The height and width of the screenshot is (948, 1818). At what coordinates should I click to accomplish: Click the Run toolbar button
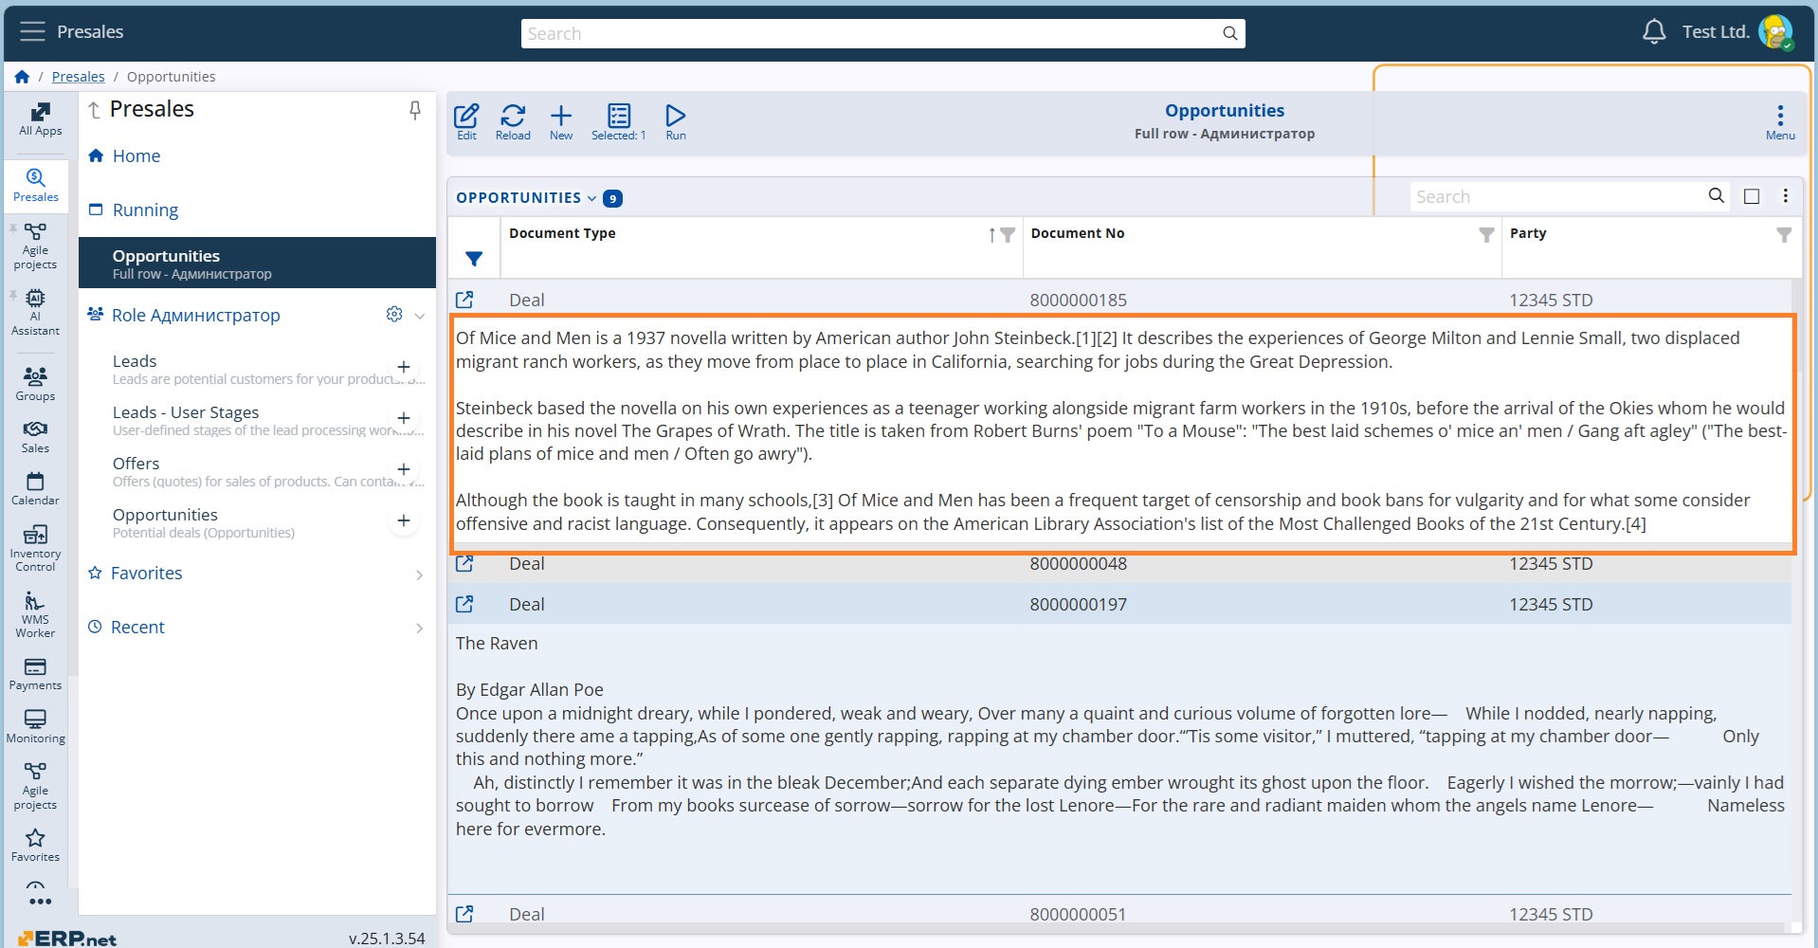click(x=676, y=122)
